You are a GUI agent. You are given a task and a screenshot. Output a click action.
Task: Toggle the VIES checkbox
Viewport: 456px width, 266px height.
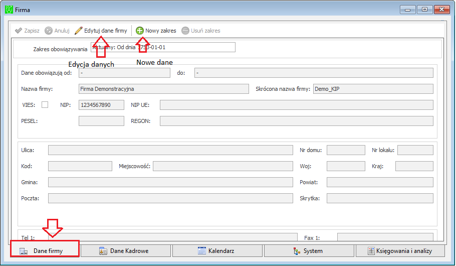(45, 104)
